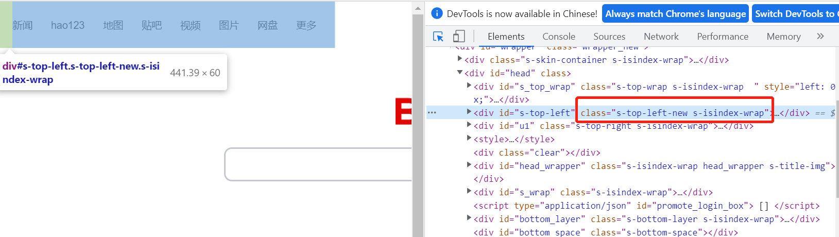Go to the Memory tab
Screen dimensions: 839x237
[x=783, y=37]
